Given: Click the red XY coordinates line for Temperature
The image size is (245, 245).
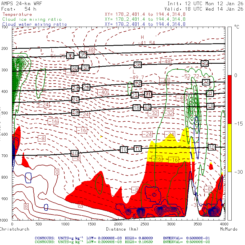Looking at the screenshot, I should click(145, 14).
